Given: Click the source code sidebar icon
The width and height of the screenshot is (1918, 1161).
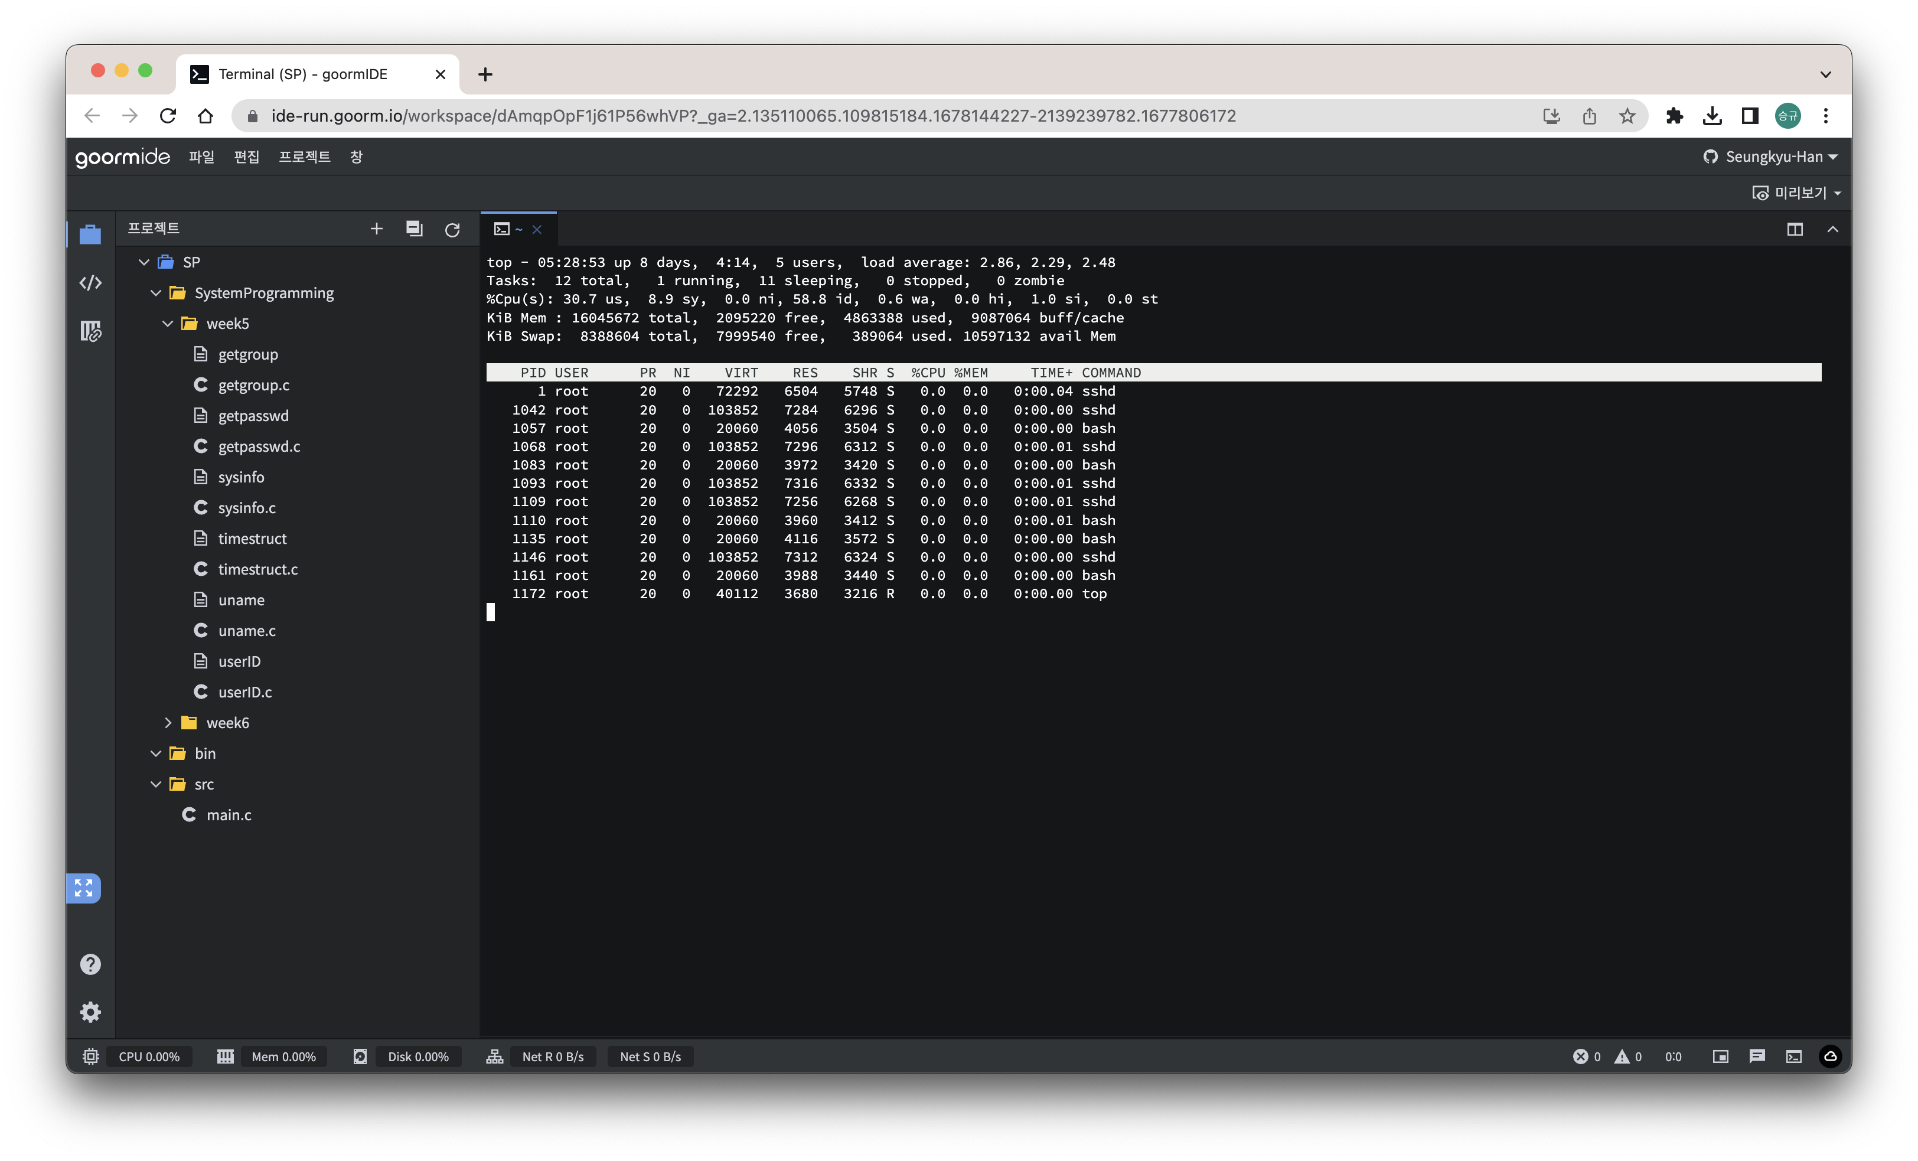Looking at the screenshot, I should coord(90,283).
